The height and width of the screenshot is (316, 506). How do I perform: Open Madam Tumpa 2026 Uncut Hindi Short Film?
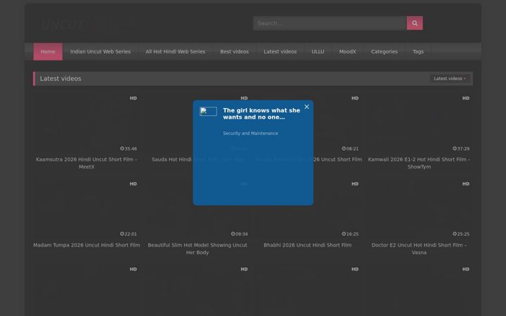tap(86, 245)
